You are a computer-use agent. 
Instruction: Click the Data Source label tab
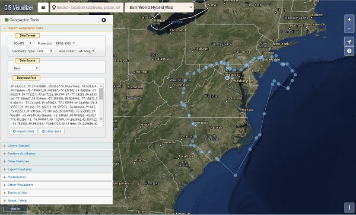point(27,60)
